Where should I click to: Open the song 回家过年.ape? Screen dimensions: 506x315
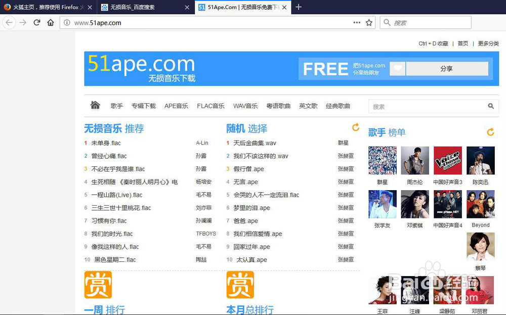coord(251,247)
